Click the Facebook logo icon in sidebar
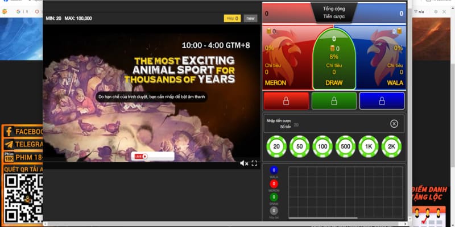 (x=9, y=132)
